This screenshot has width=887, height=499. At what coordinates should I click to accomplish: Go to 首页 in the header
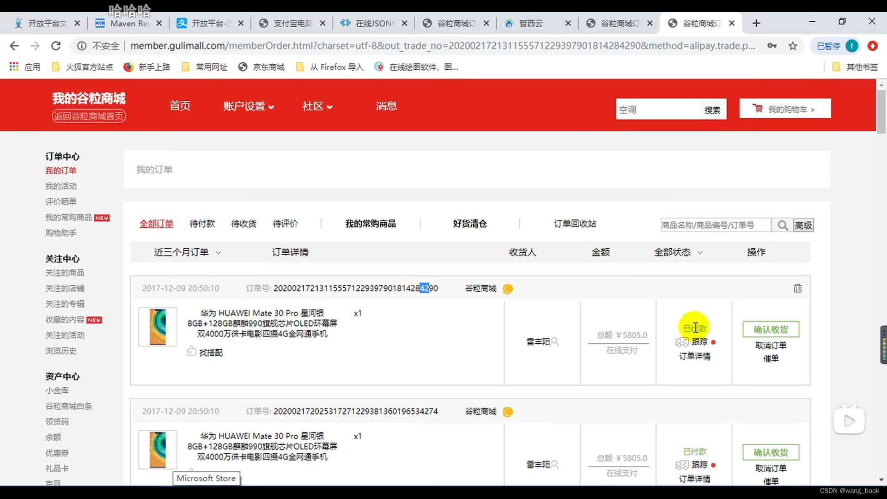click(180, 106)
